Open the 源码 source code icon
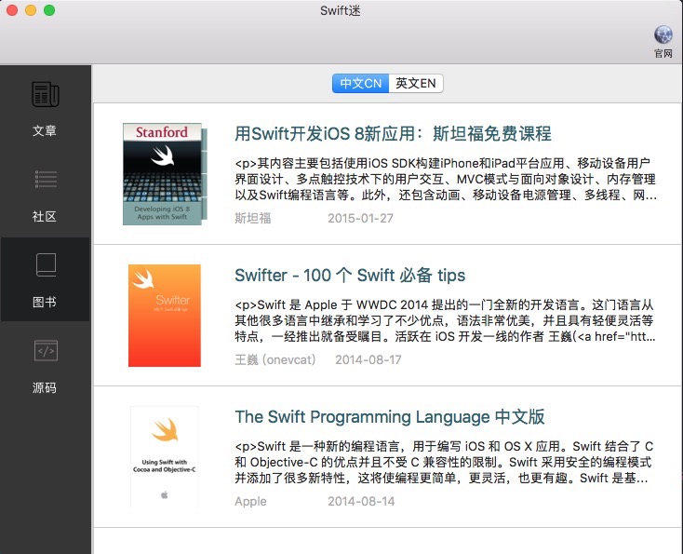 [x=46, y=350]
